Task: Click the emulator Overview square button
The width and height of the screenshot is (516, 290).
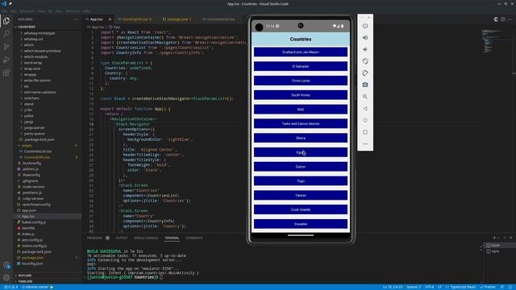Action: (365, 132)
